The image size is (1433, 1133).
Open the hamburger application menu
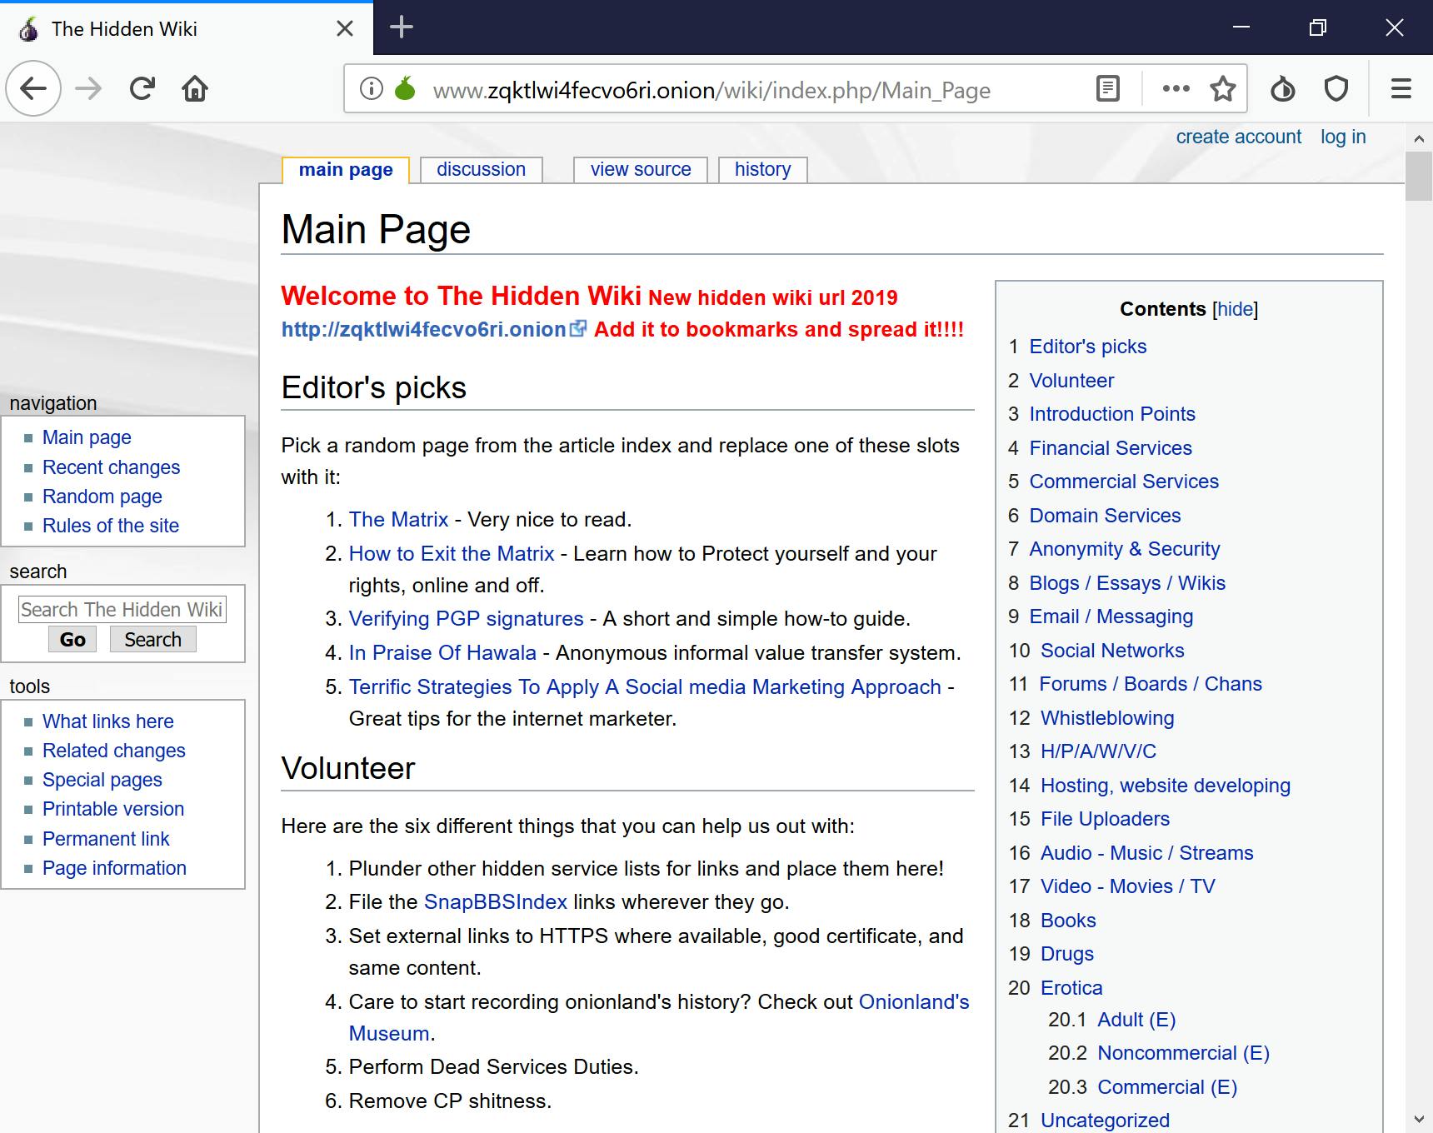(x=1401, y=88)
